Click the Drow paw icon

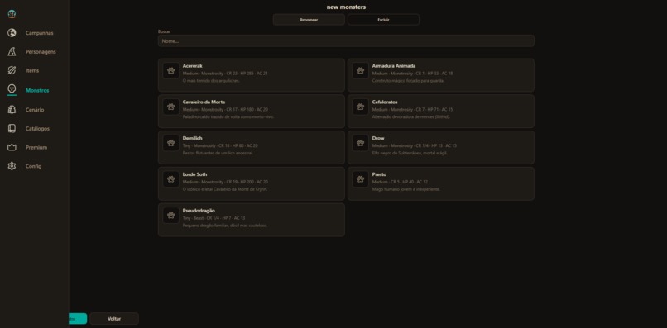[360, 143]
